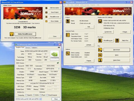This screenshot has height=101, width=134.
Task: Click the Save Project floppy icon
Action: (x=46, y=12)
